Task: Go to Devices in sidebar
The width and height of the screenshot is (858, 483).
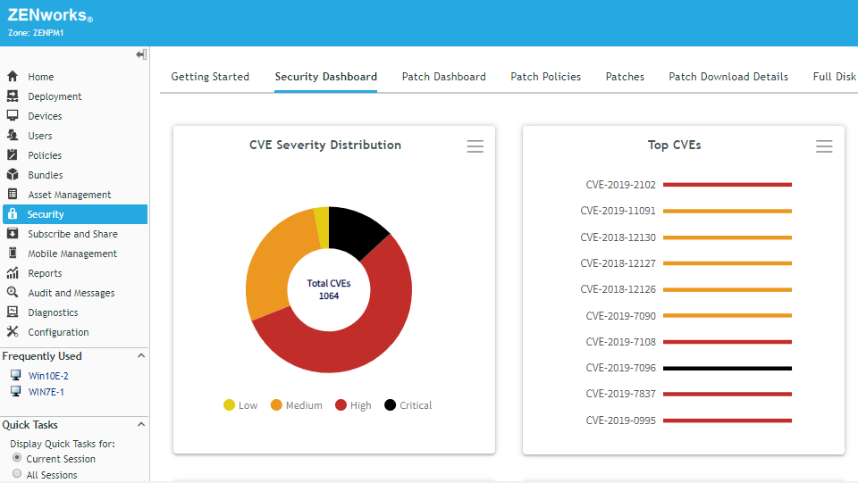Action: tap(45, 116)
